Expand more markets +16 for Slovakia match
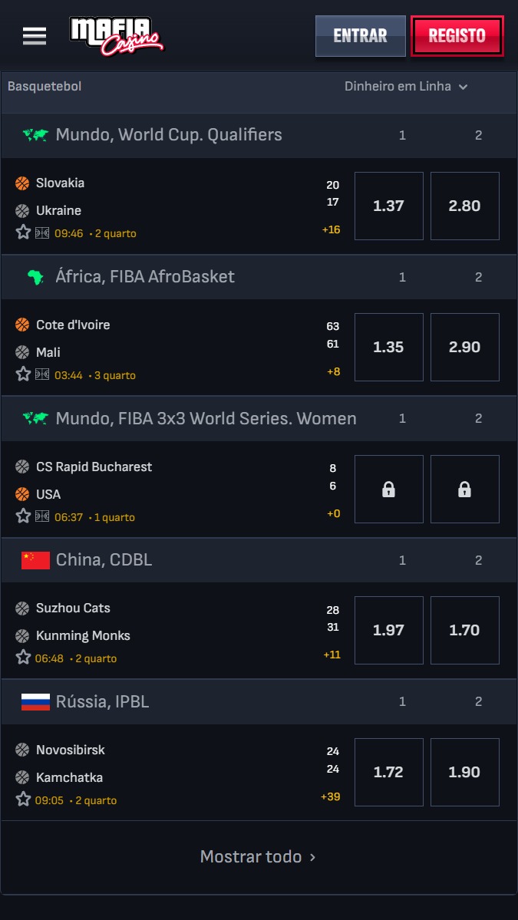 click(x=331, y=229)
